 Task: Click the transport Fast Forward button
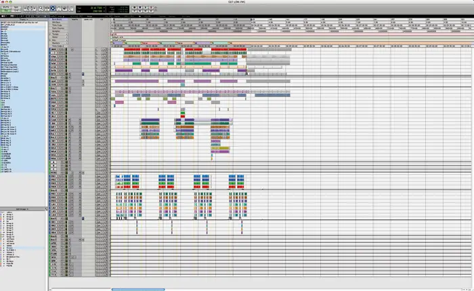146,11
